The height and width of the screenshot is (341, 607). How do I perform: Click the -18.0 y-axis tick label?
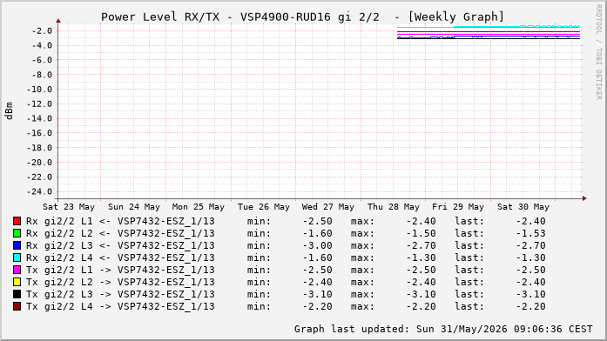coord(39,148)
